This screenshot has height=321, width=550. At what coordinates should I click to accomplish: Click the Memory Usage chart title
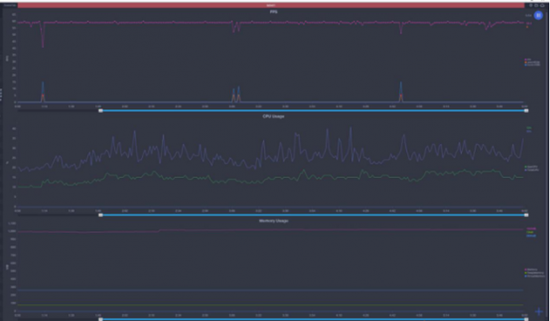273,220
